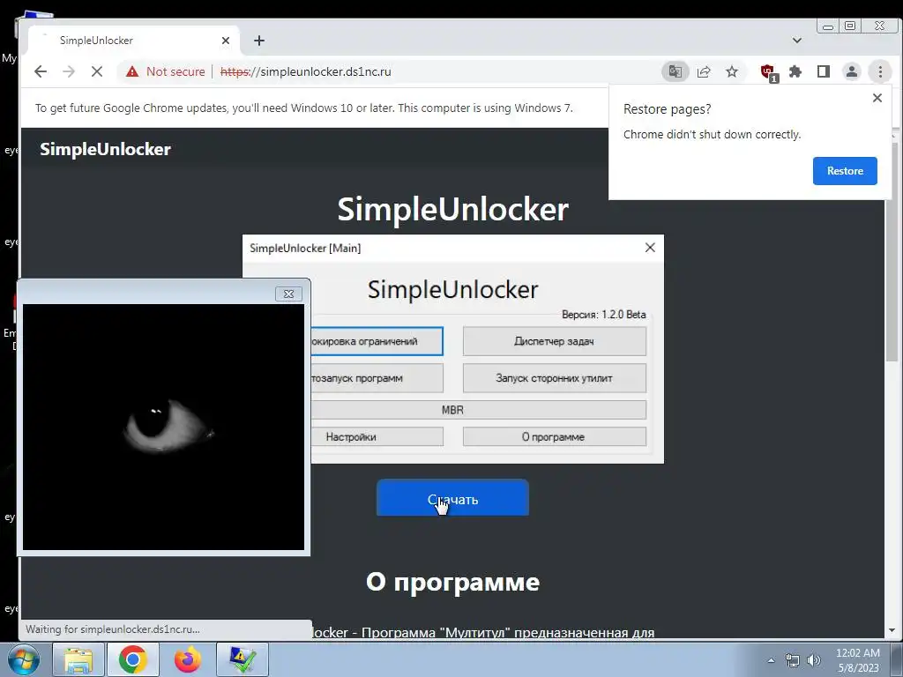Click the О программе button in image
Screen dimensions: 903x677
(x=554, y=437)
